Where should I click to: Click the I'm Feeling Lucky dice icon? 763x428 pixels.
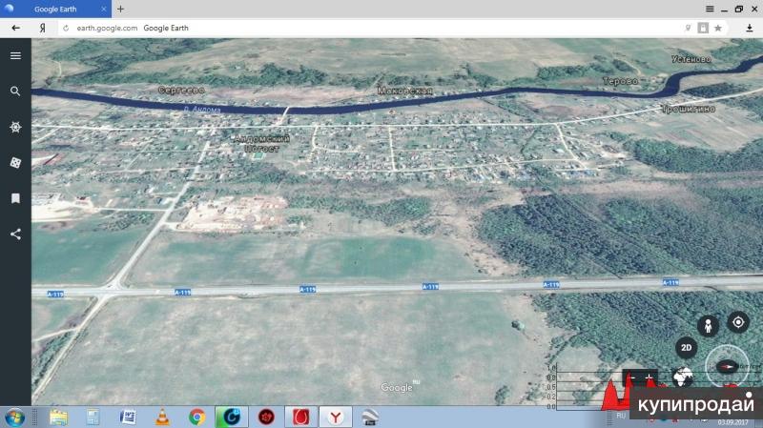15,162
